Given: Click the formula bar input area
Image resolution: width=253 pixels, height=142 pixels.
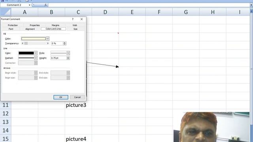Looking at the screenshot, I should click(149, 5).
